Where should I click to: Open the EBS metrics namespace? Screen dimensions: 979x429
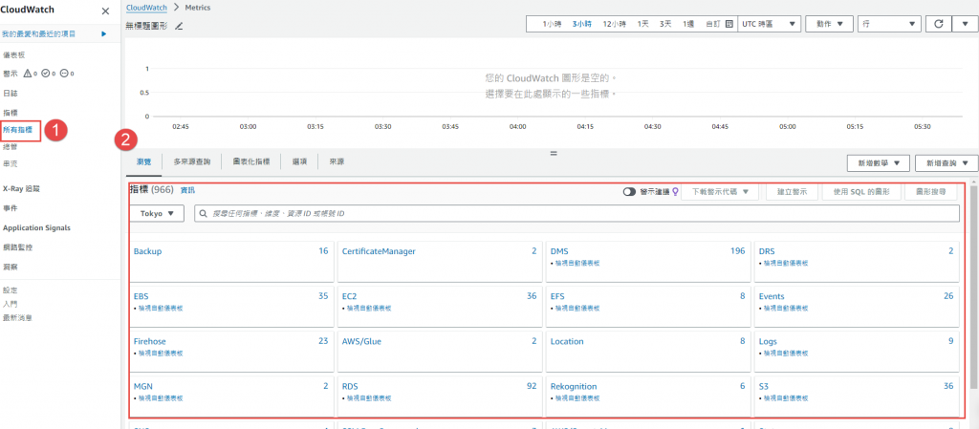coord(141,296)
